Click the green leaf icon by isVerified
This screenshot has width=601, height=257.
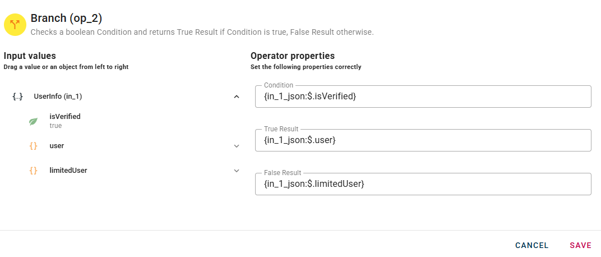33,121
